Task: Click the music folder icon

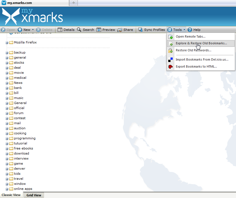Action: (11, 98)
